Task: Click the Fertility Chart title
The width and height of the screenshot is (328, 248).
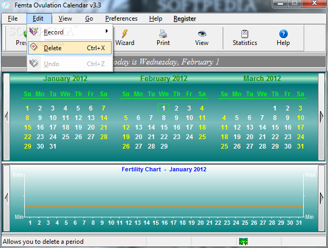Action: point(164,169)
